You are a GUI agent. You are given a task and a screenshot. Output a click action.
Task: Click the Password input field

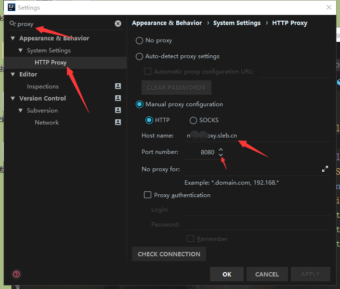point(258,224)
